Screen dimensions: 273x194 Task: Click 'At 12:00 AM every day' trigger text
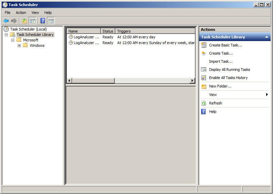click(x=136, y=37)
